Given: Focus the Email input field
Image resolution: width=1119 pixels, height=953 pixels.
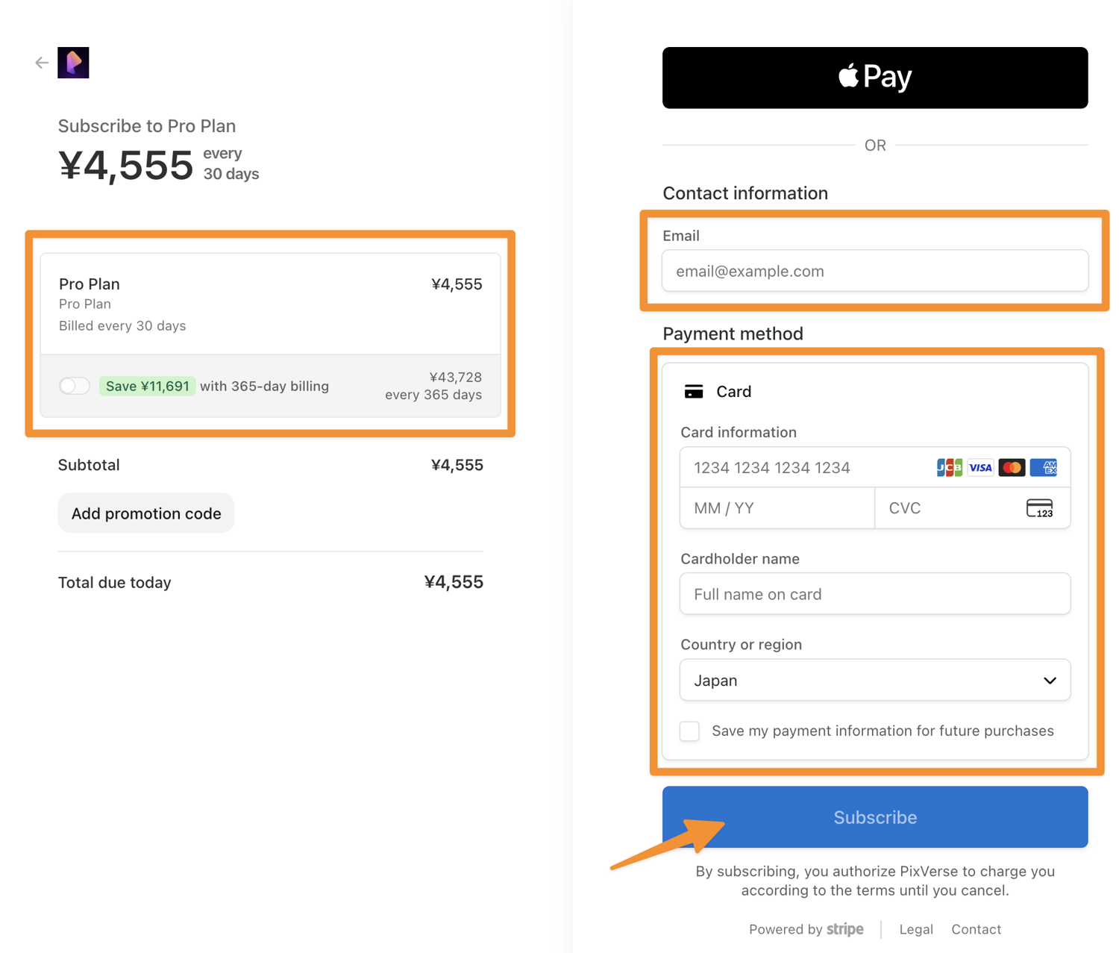Looking at the screenshot, I should [875, 271].
